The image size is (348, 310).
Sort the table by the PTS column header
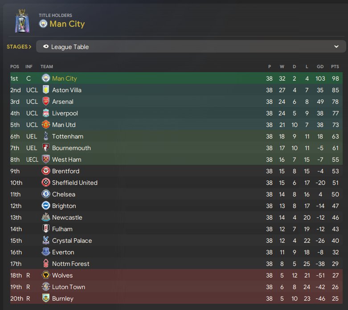pyautogui.click(x=335, y=66)
